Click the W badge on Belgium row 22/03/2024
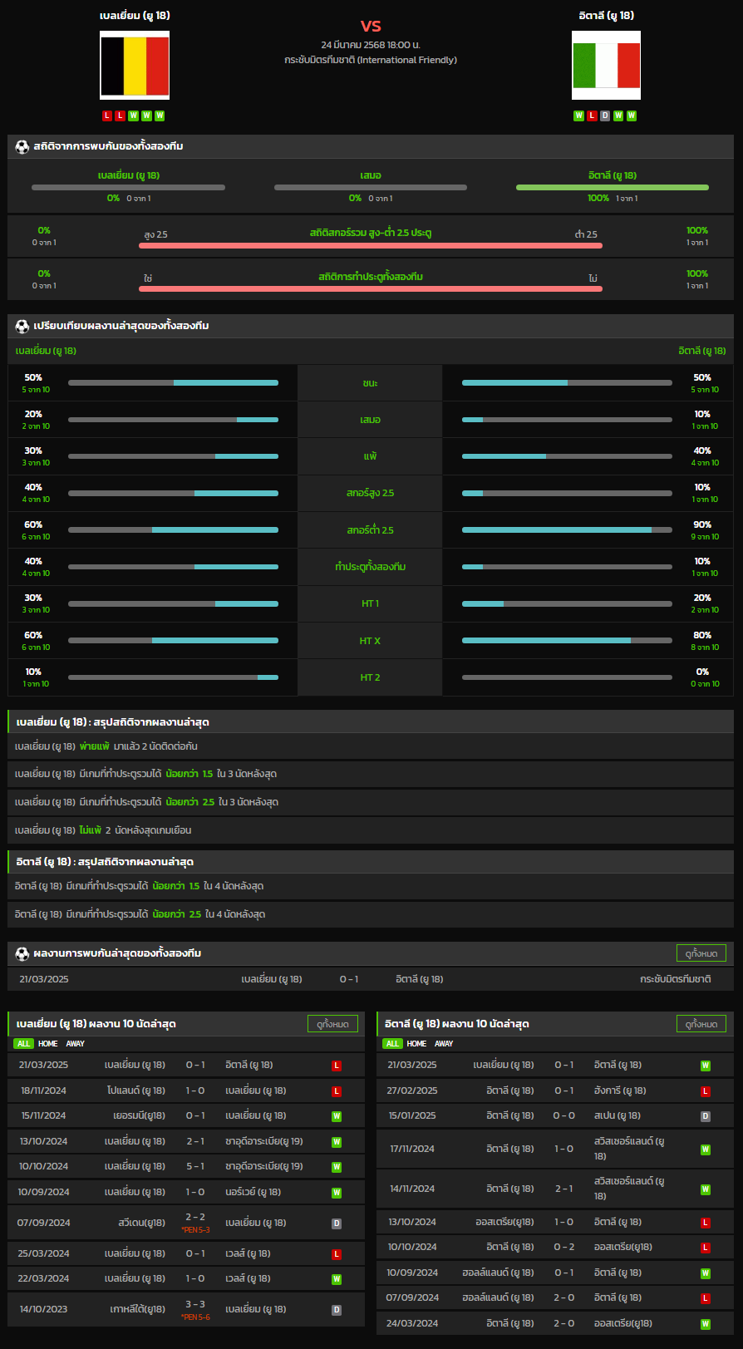Screen dimensions: 743x1349 (x=337, y=1279)
